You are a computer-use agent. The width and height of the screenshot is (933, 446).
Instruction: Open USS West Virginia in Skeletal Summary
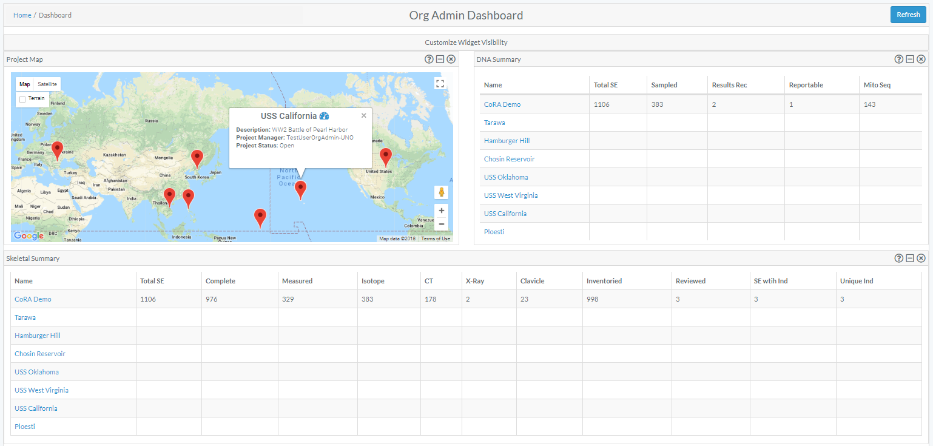[41, 390]
